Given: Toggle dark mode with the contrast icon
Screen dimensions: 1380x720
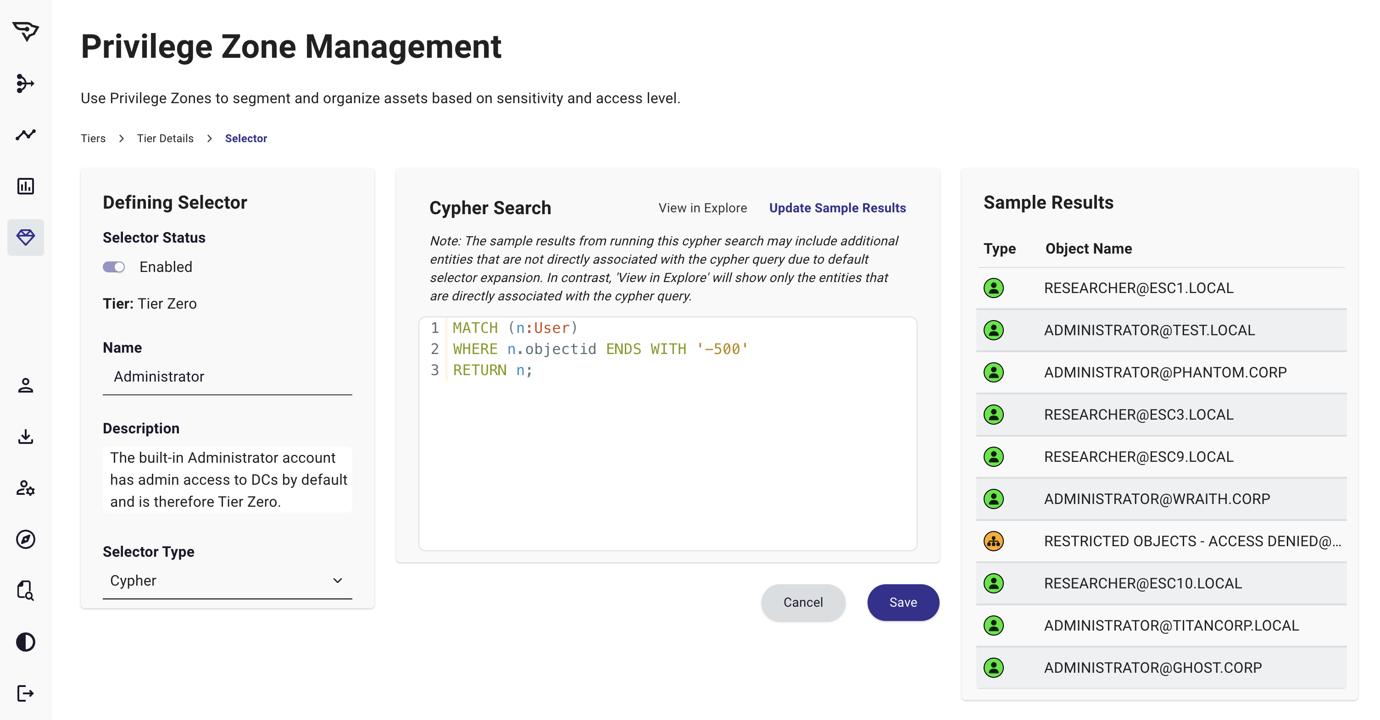Looking at the screenshot, I should click(25, 642).
